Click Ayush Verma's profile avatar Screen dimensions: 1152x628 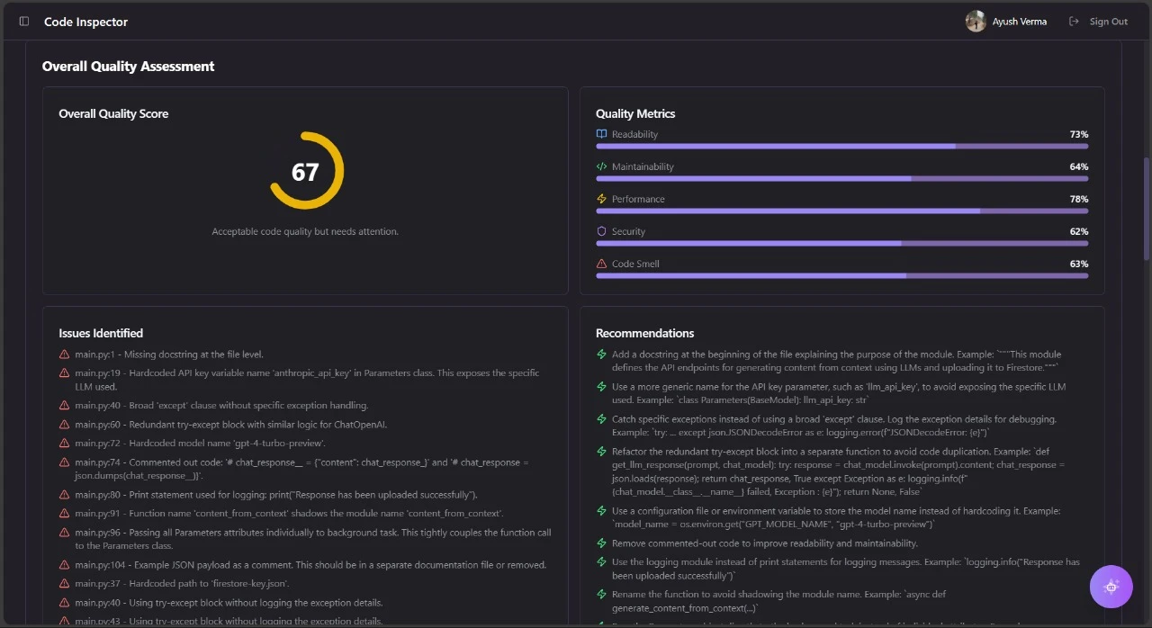(976, 21)
